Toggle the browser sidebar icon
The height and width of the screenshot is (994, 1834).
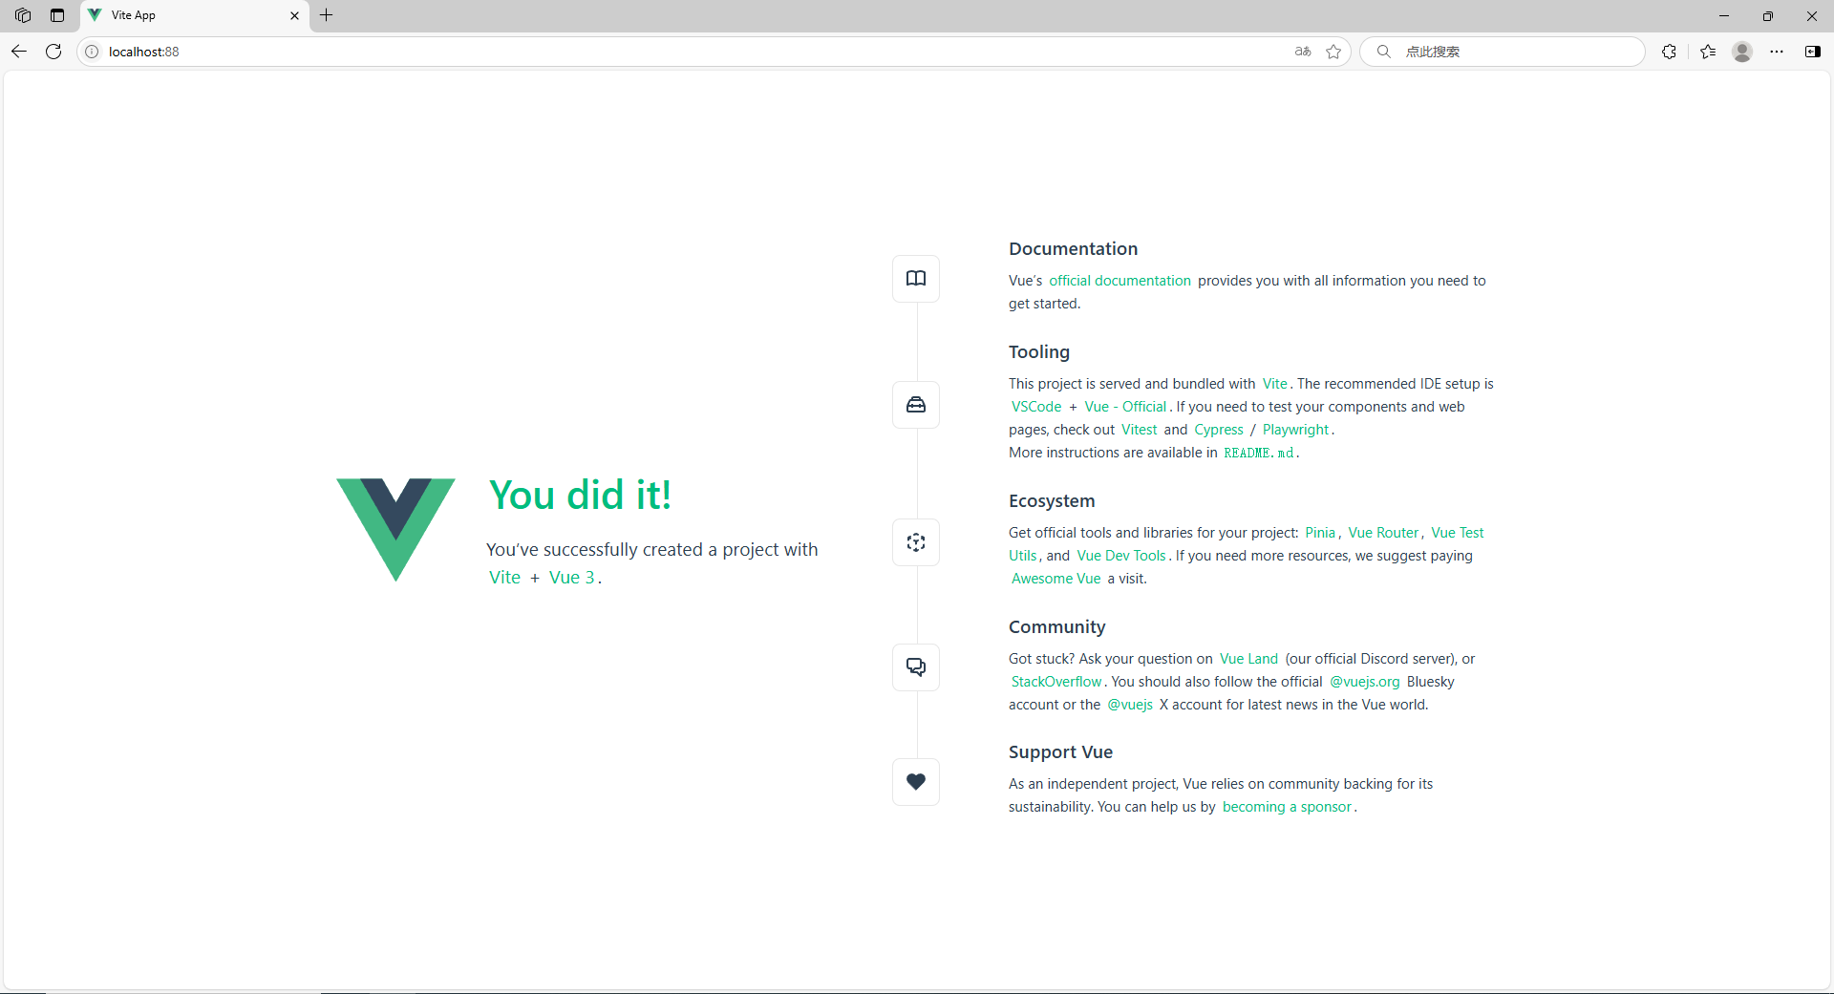[1812, 52]
